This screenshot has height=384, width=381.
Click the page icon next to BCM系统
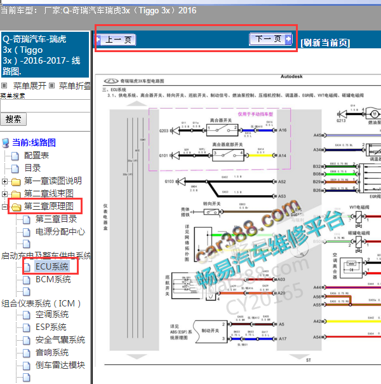pyautogui.click(x=27, y=280)
